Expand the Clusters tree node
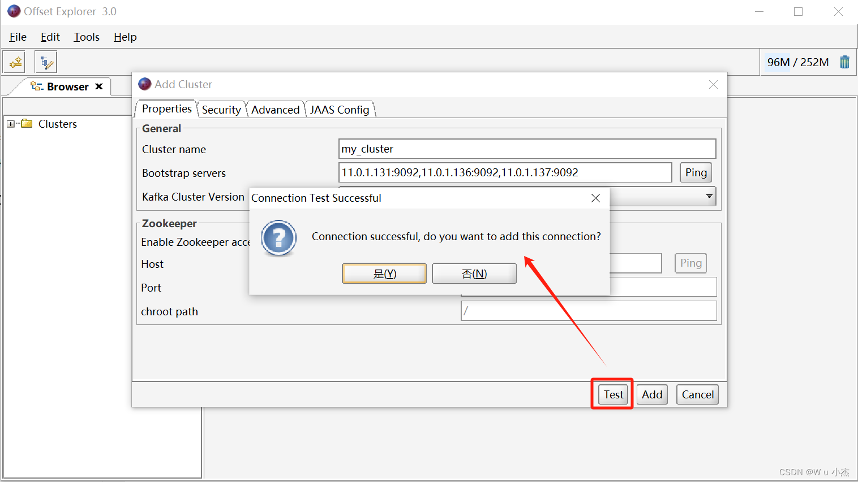This screenshot has width=858, height=482. coord(11,124)
